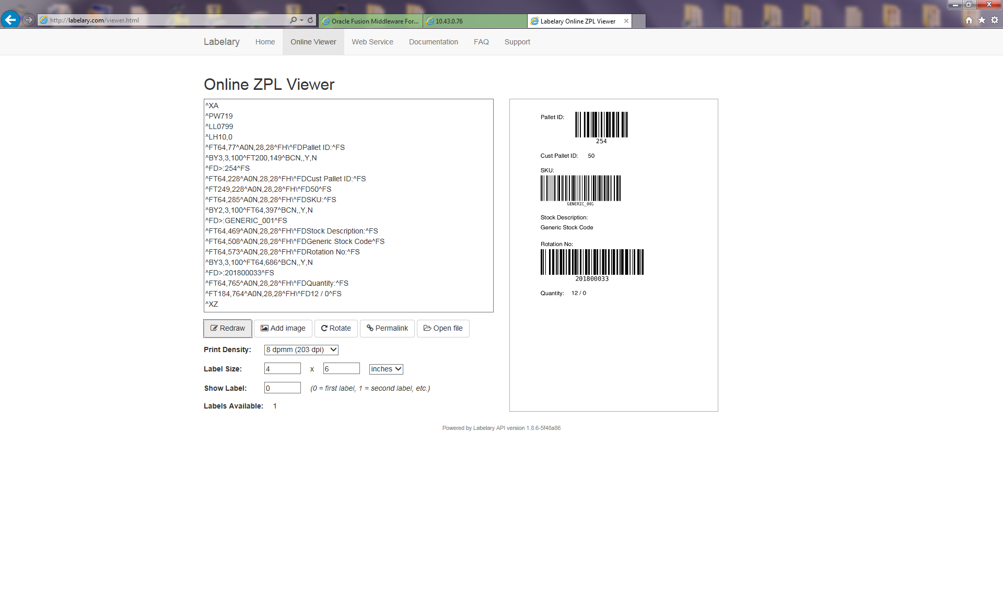Click the Add image button

tap(283, 328)
